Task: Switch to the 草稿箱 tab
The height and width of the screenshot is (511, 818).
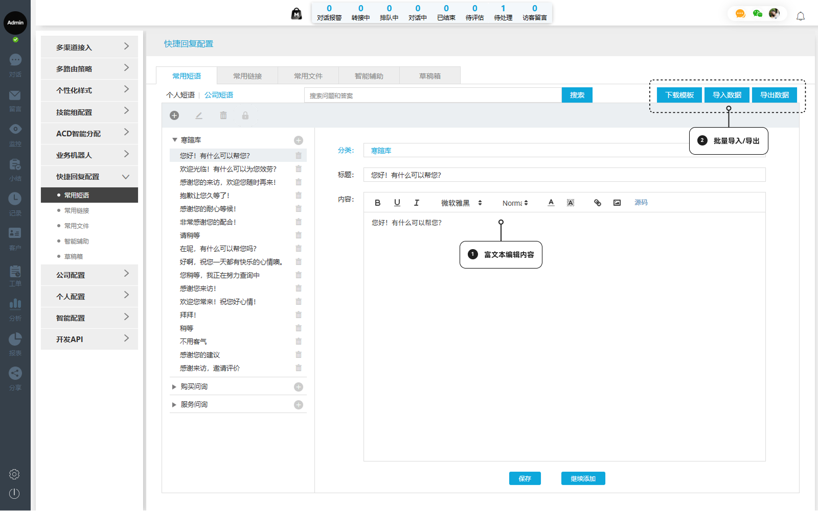Action: coord(429,76)
